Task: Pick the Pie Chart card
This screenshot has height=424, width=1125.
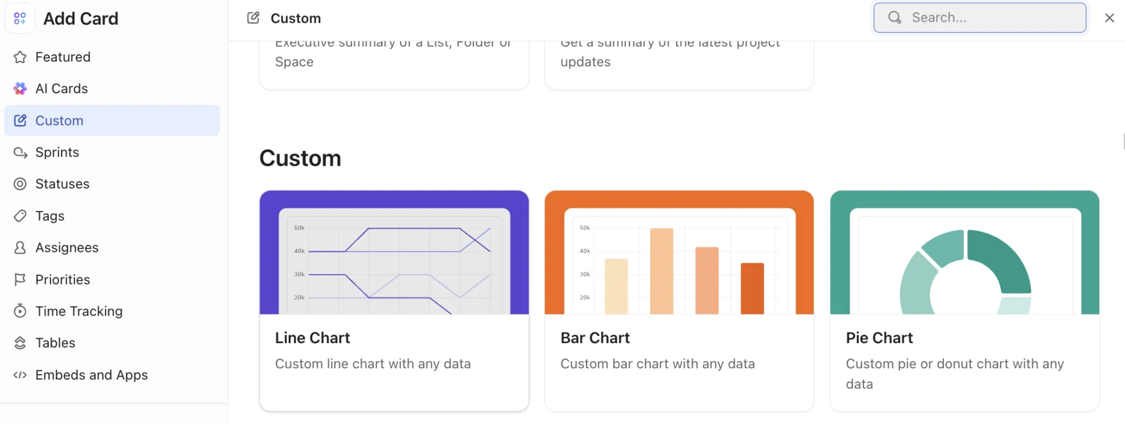Action: (x=964, y=300)
